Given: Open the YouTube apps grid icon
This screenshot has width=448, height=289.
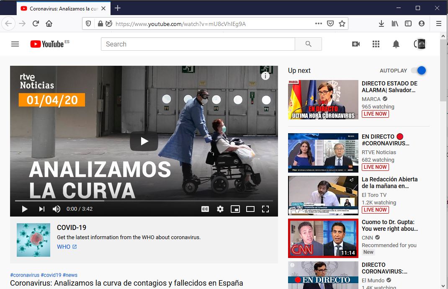Looking at the screenshot, I should [x=376, y=44].
